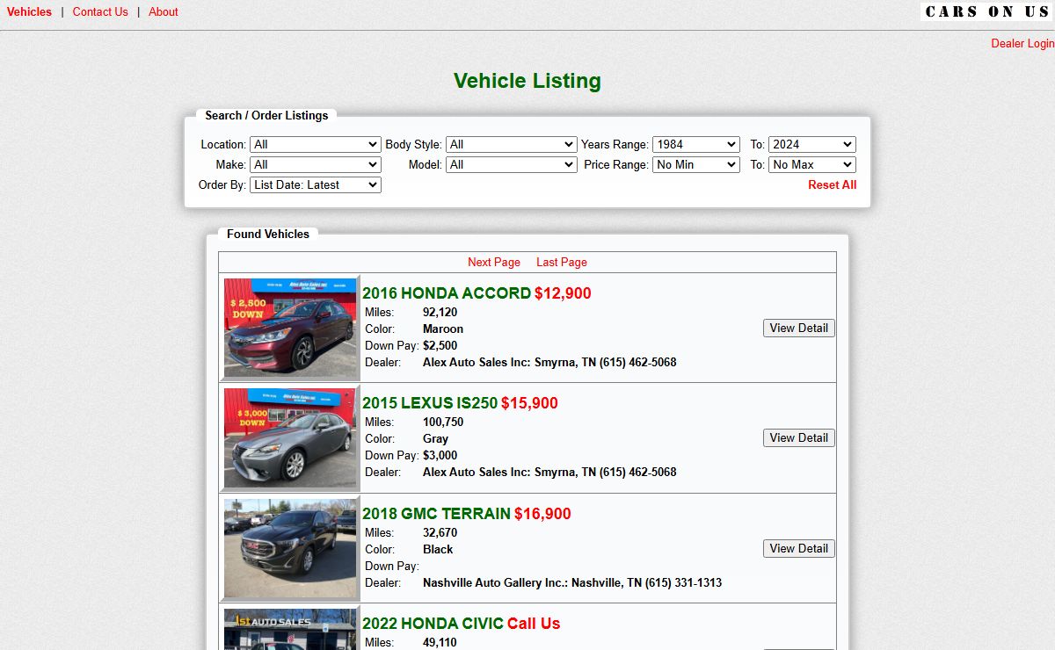This screenshot has width=1055, height=650.
Task: Click the $16,900 price
Action: click(542, 514)
